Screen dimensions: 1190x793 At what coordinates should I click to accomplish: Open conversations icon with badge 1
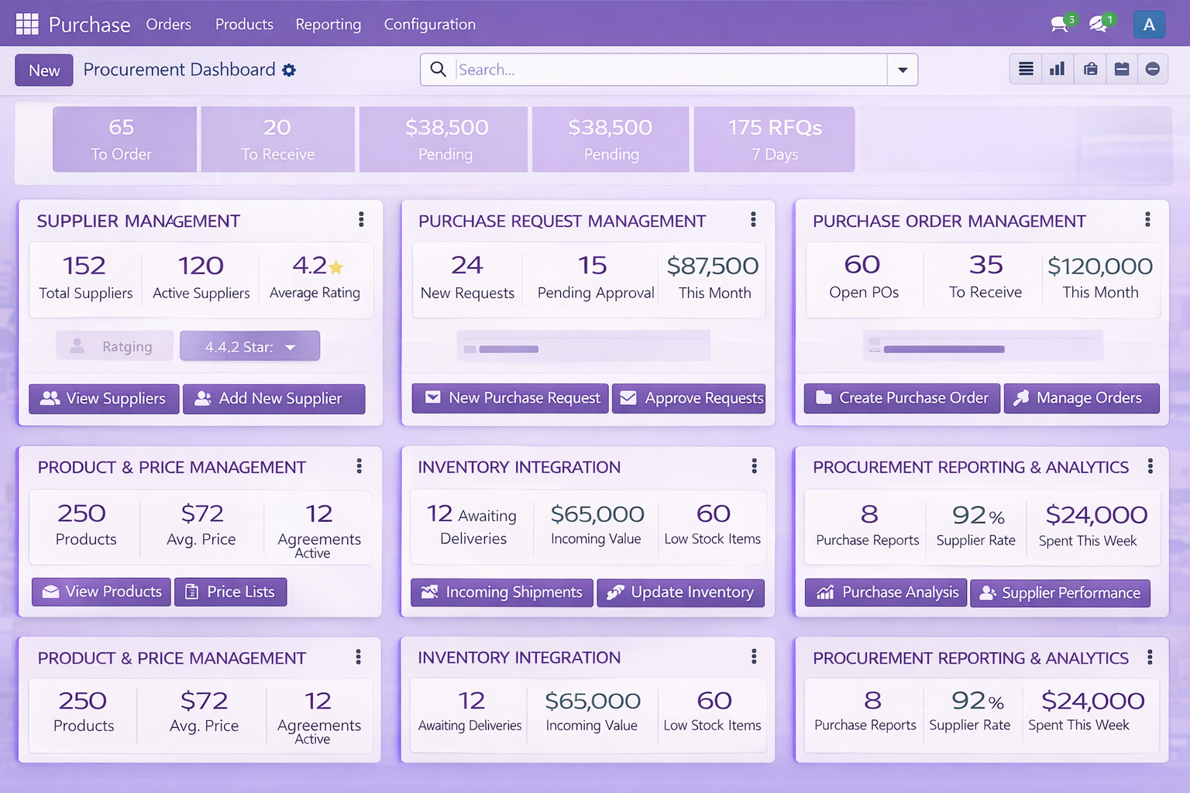pyautogui.click(x=1098, y=24)
